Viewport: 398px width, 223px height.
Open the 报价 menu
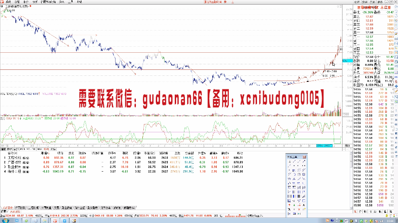[25, 2]
